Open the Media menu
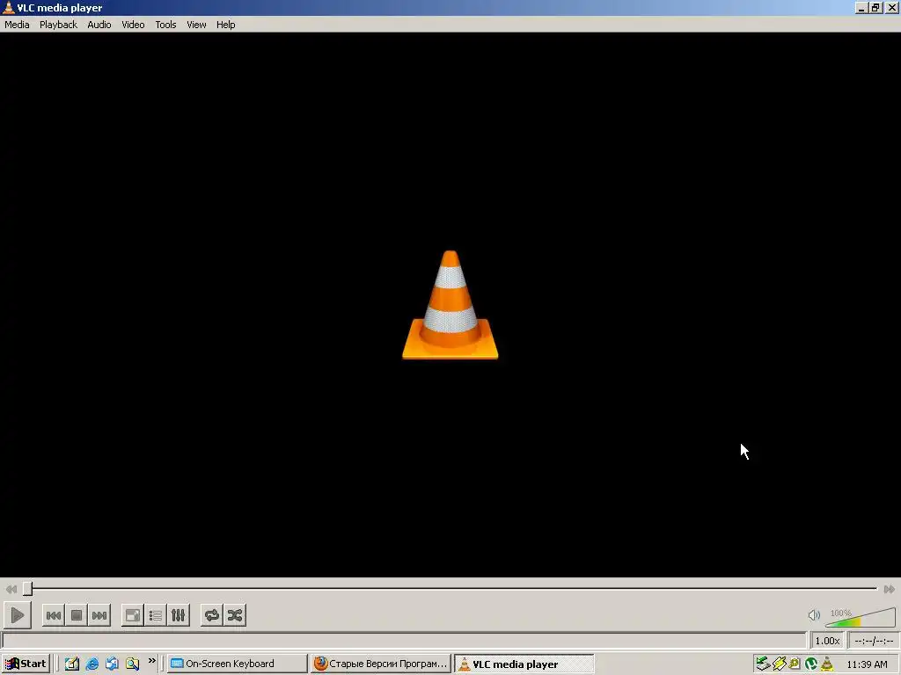 [x=17, y=25]
